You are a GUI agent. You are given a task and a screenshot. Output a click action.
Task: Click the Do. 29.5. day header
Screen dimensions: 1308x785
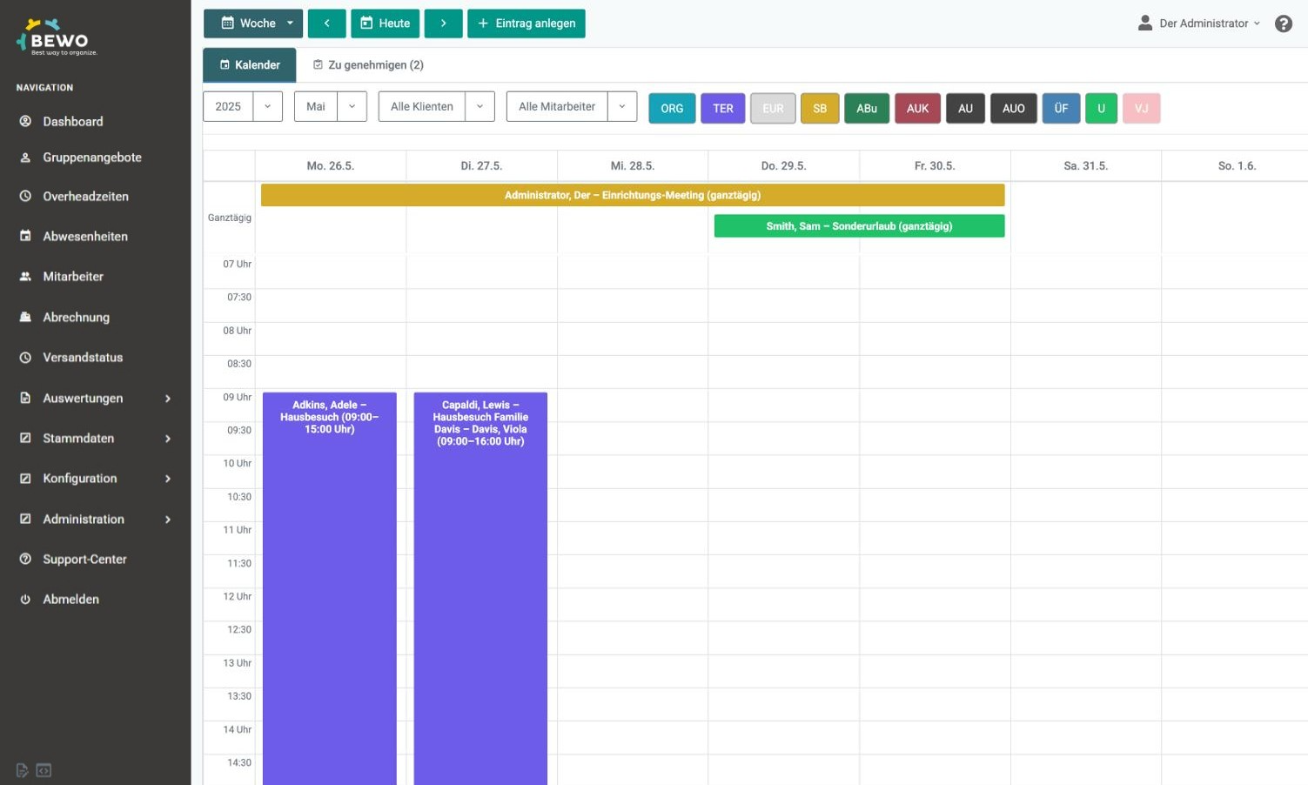[783, 165]
